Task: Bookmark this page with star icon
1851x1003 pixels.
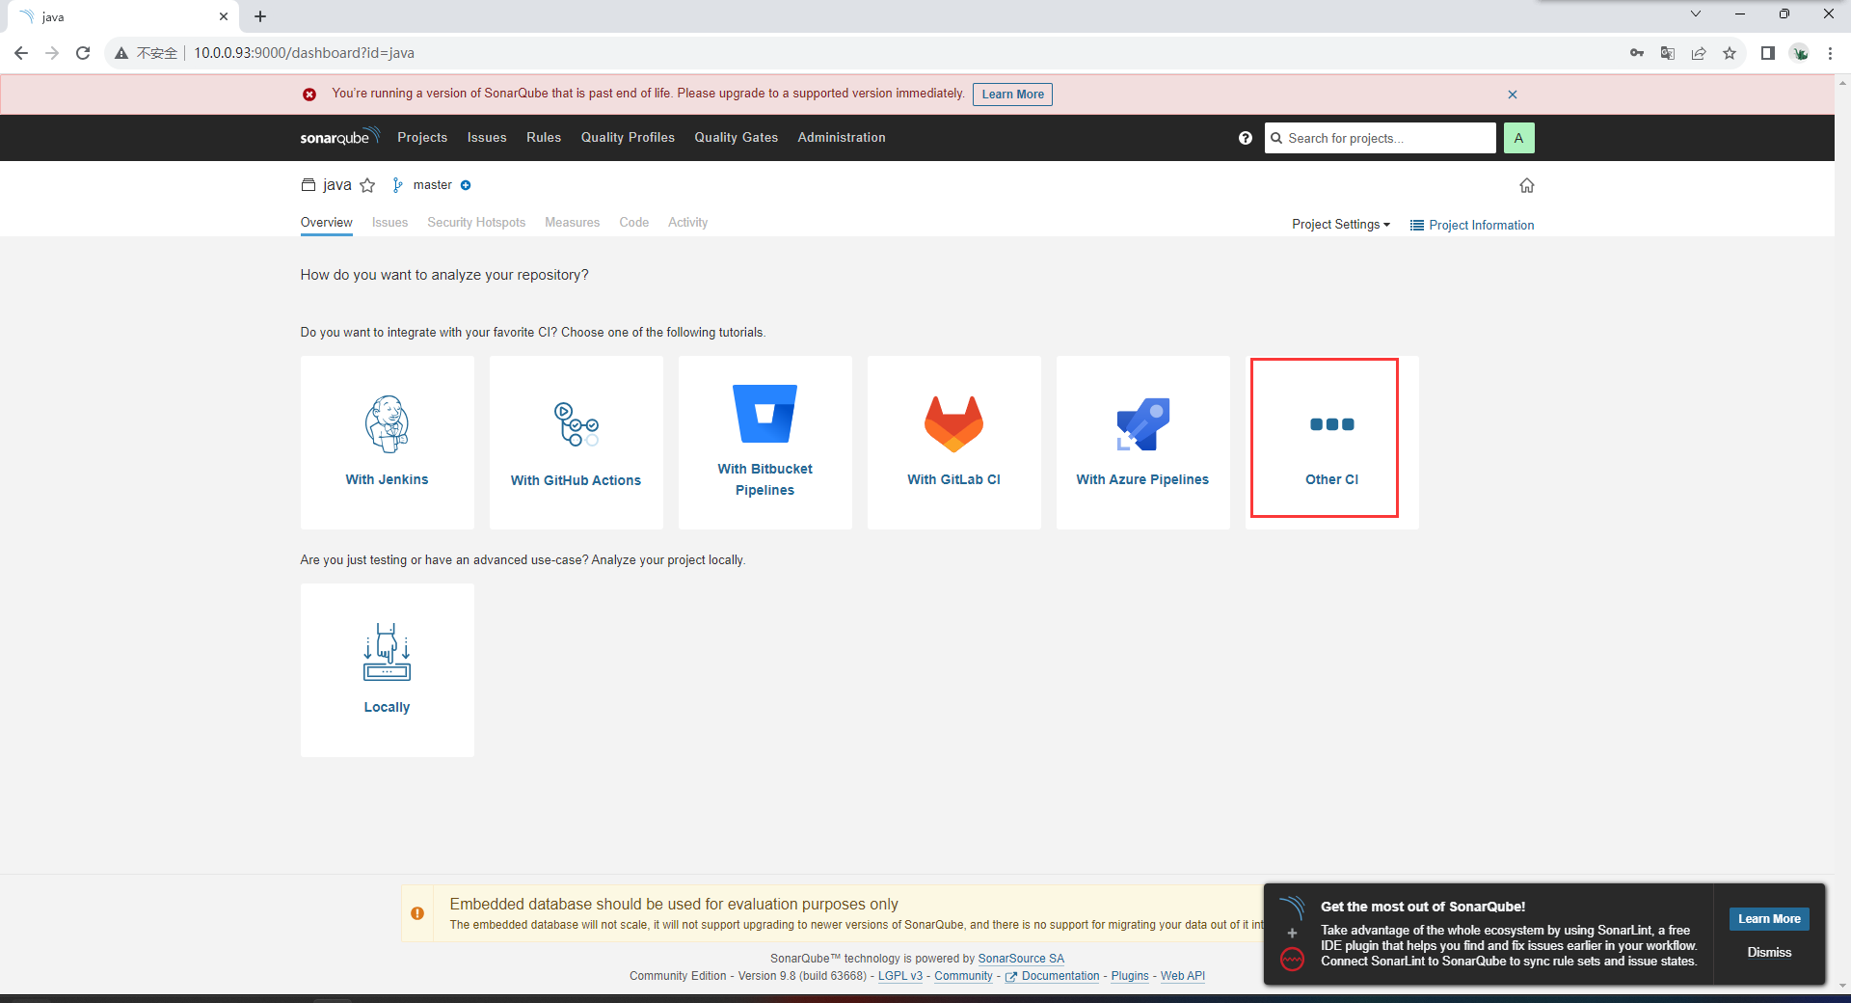Action: click(x=1730, y=53)
